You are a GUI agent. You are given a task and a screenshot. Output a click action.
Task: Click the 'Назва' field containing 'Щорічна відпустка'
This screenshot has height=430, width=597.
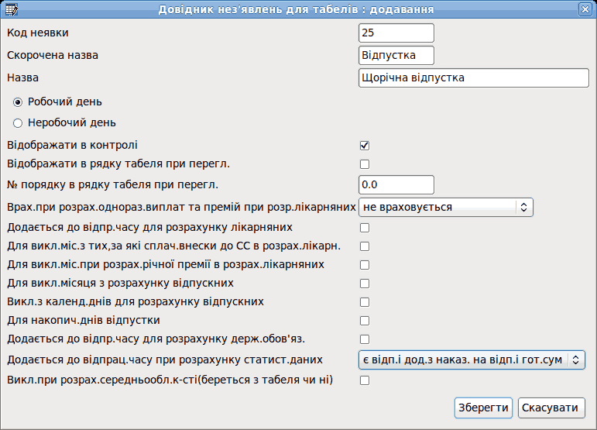pos(474,77)
